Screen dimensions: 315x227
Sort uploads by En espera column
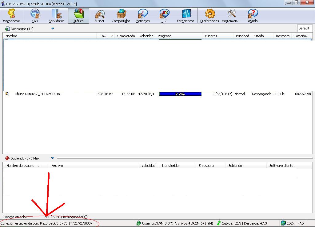(211, 165)
